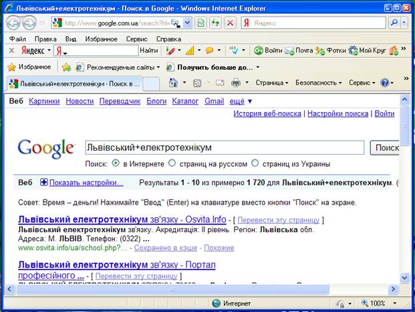Open the search provider dropdown arrow

tap(404, 23)
